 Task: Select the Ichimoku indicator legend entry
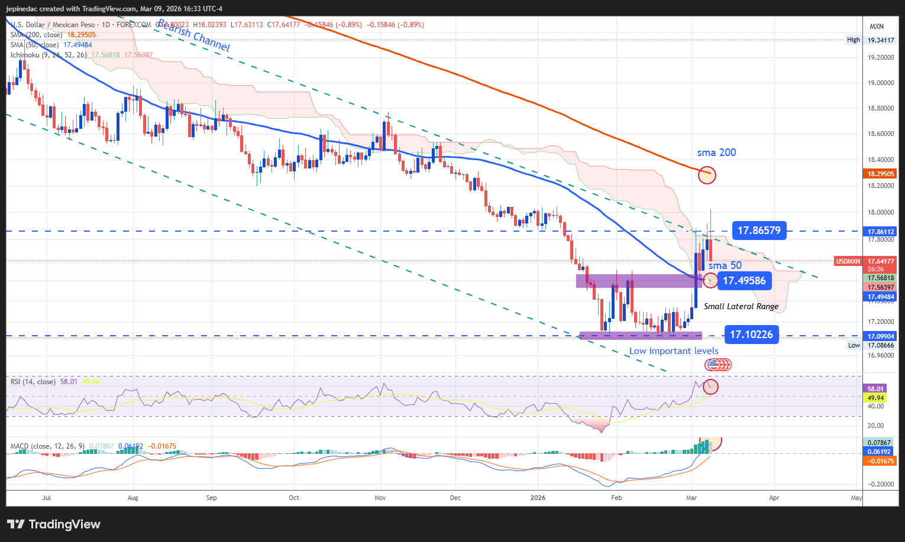[81, 55]
